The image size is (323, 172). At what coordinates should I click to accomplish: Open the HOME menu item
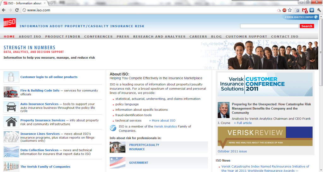(9, 37)
